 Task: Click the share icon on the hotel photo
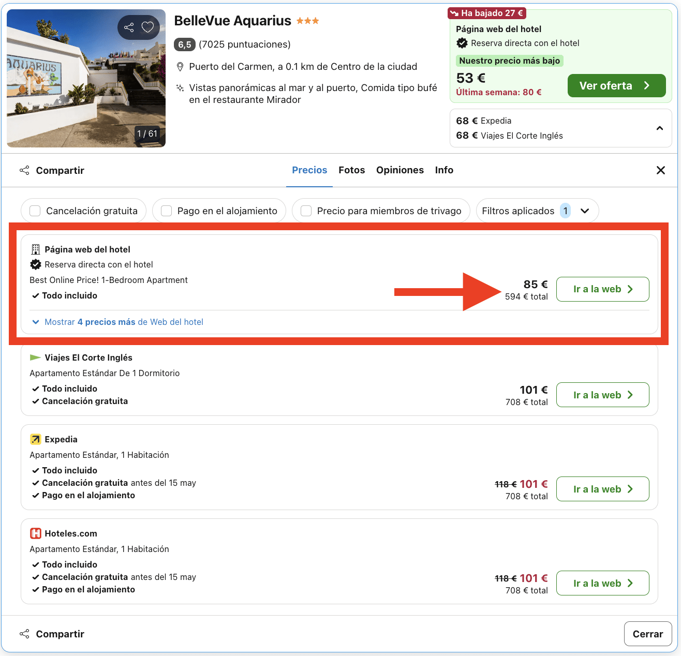point(128,27)
